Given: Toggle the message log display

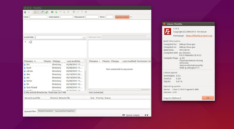Looking at the screenshot, I should [35, 12].
